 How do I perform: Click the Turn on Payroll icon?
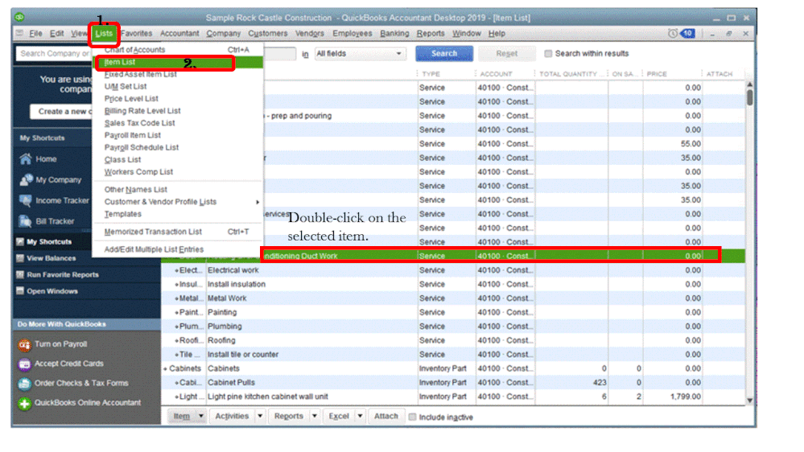coord(24,345)
